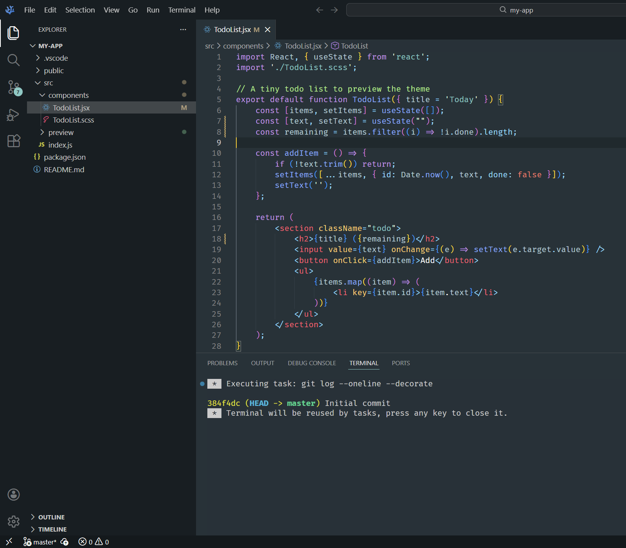Open package.json file in explorer

coord(112,157)
